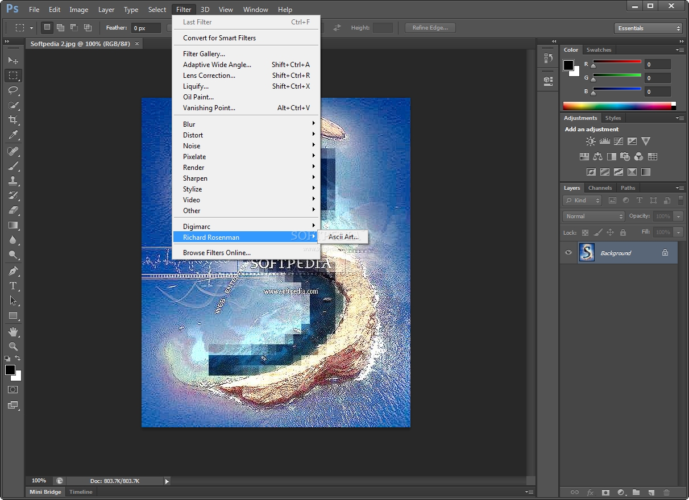The height and width of the screenshot is (500, 689).
Task: Choose Ascii Art... from the submenu
Action: click(343, 237)
